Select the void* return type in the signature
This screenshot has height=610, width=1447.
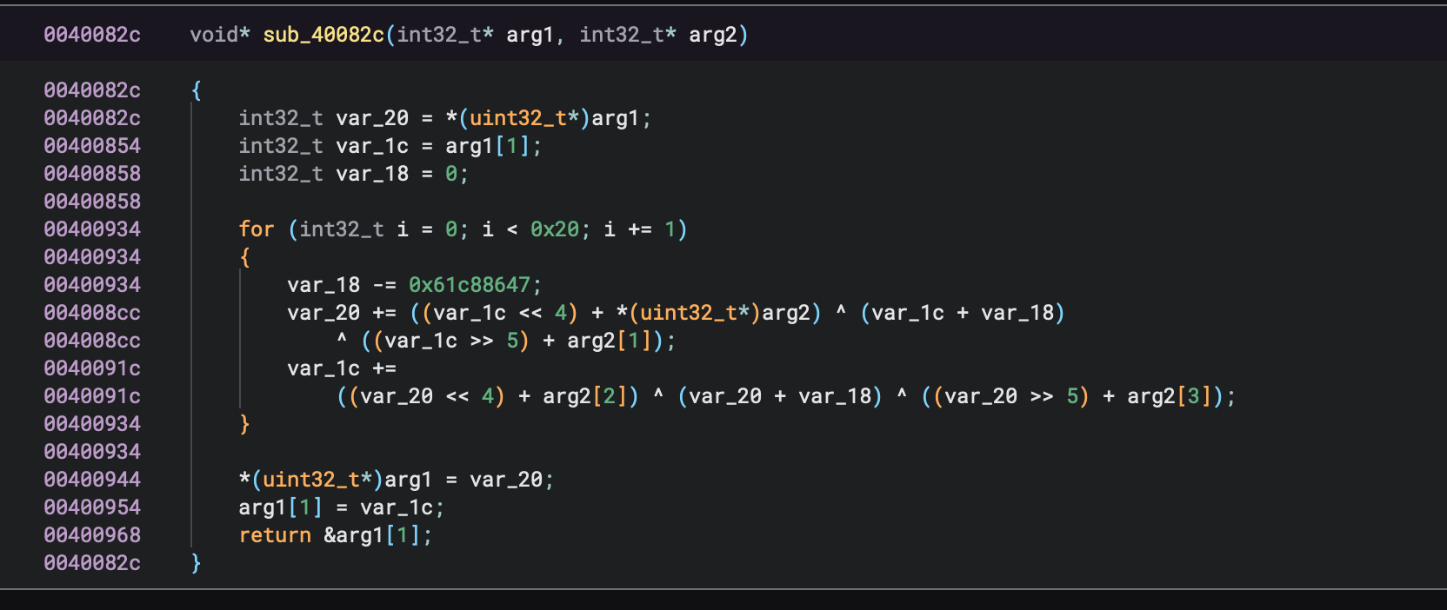point(220,35)
